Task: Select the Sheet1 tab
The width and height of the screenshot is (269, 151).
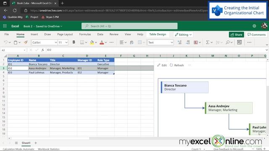Action: [26, 143]
